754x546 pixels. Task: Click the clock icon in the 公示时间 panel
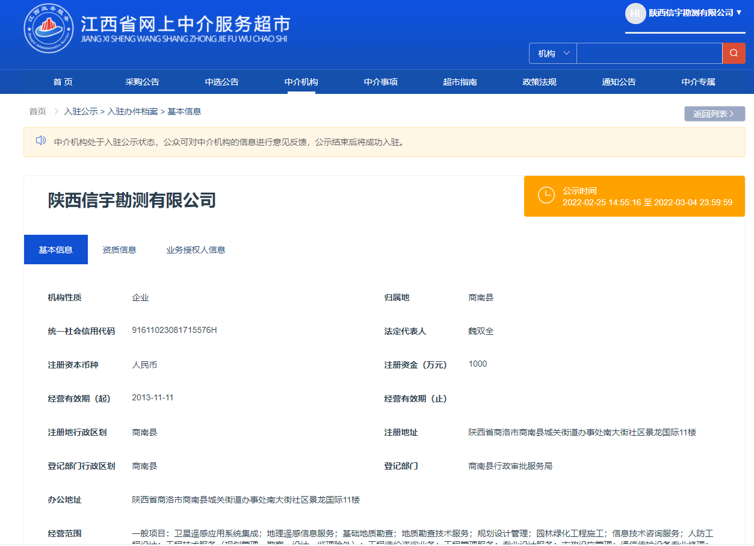click(546, 196)
